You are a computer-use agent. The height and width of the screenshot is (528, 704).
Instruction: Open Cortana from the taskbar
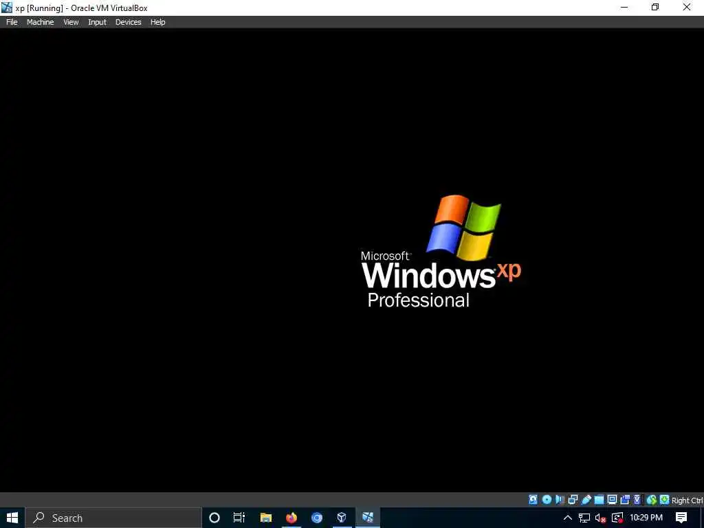tap(214, 518)
